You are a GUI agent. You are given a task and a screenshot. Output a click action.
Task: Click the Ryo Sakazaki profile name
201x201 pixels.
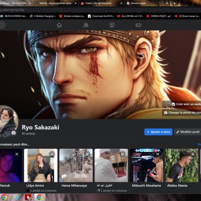[x=41, y=127]
